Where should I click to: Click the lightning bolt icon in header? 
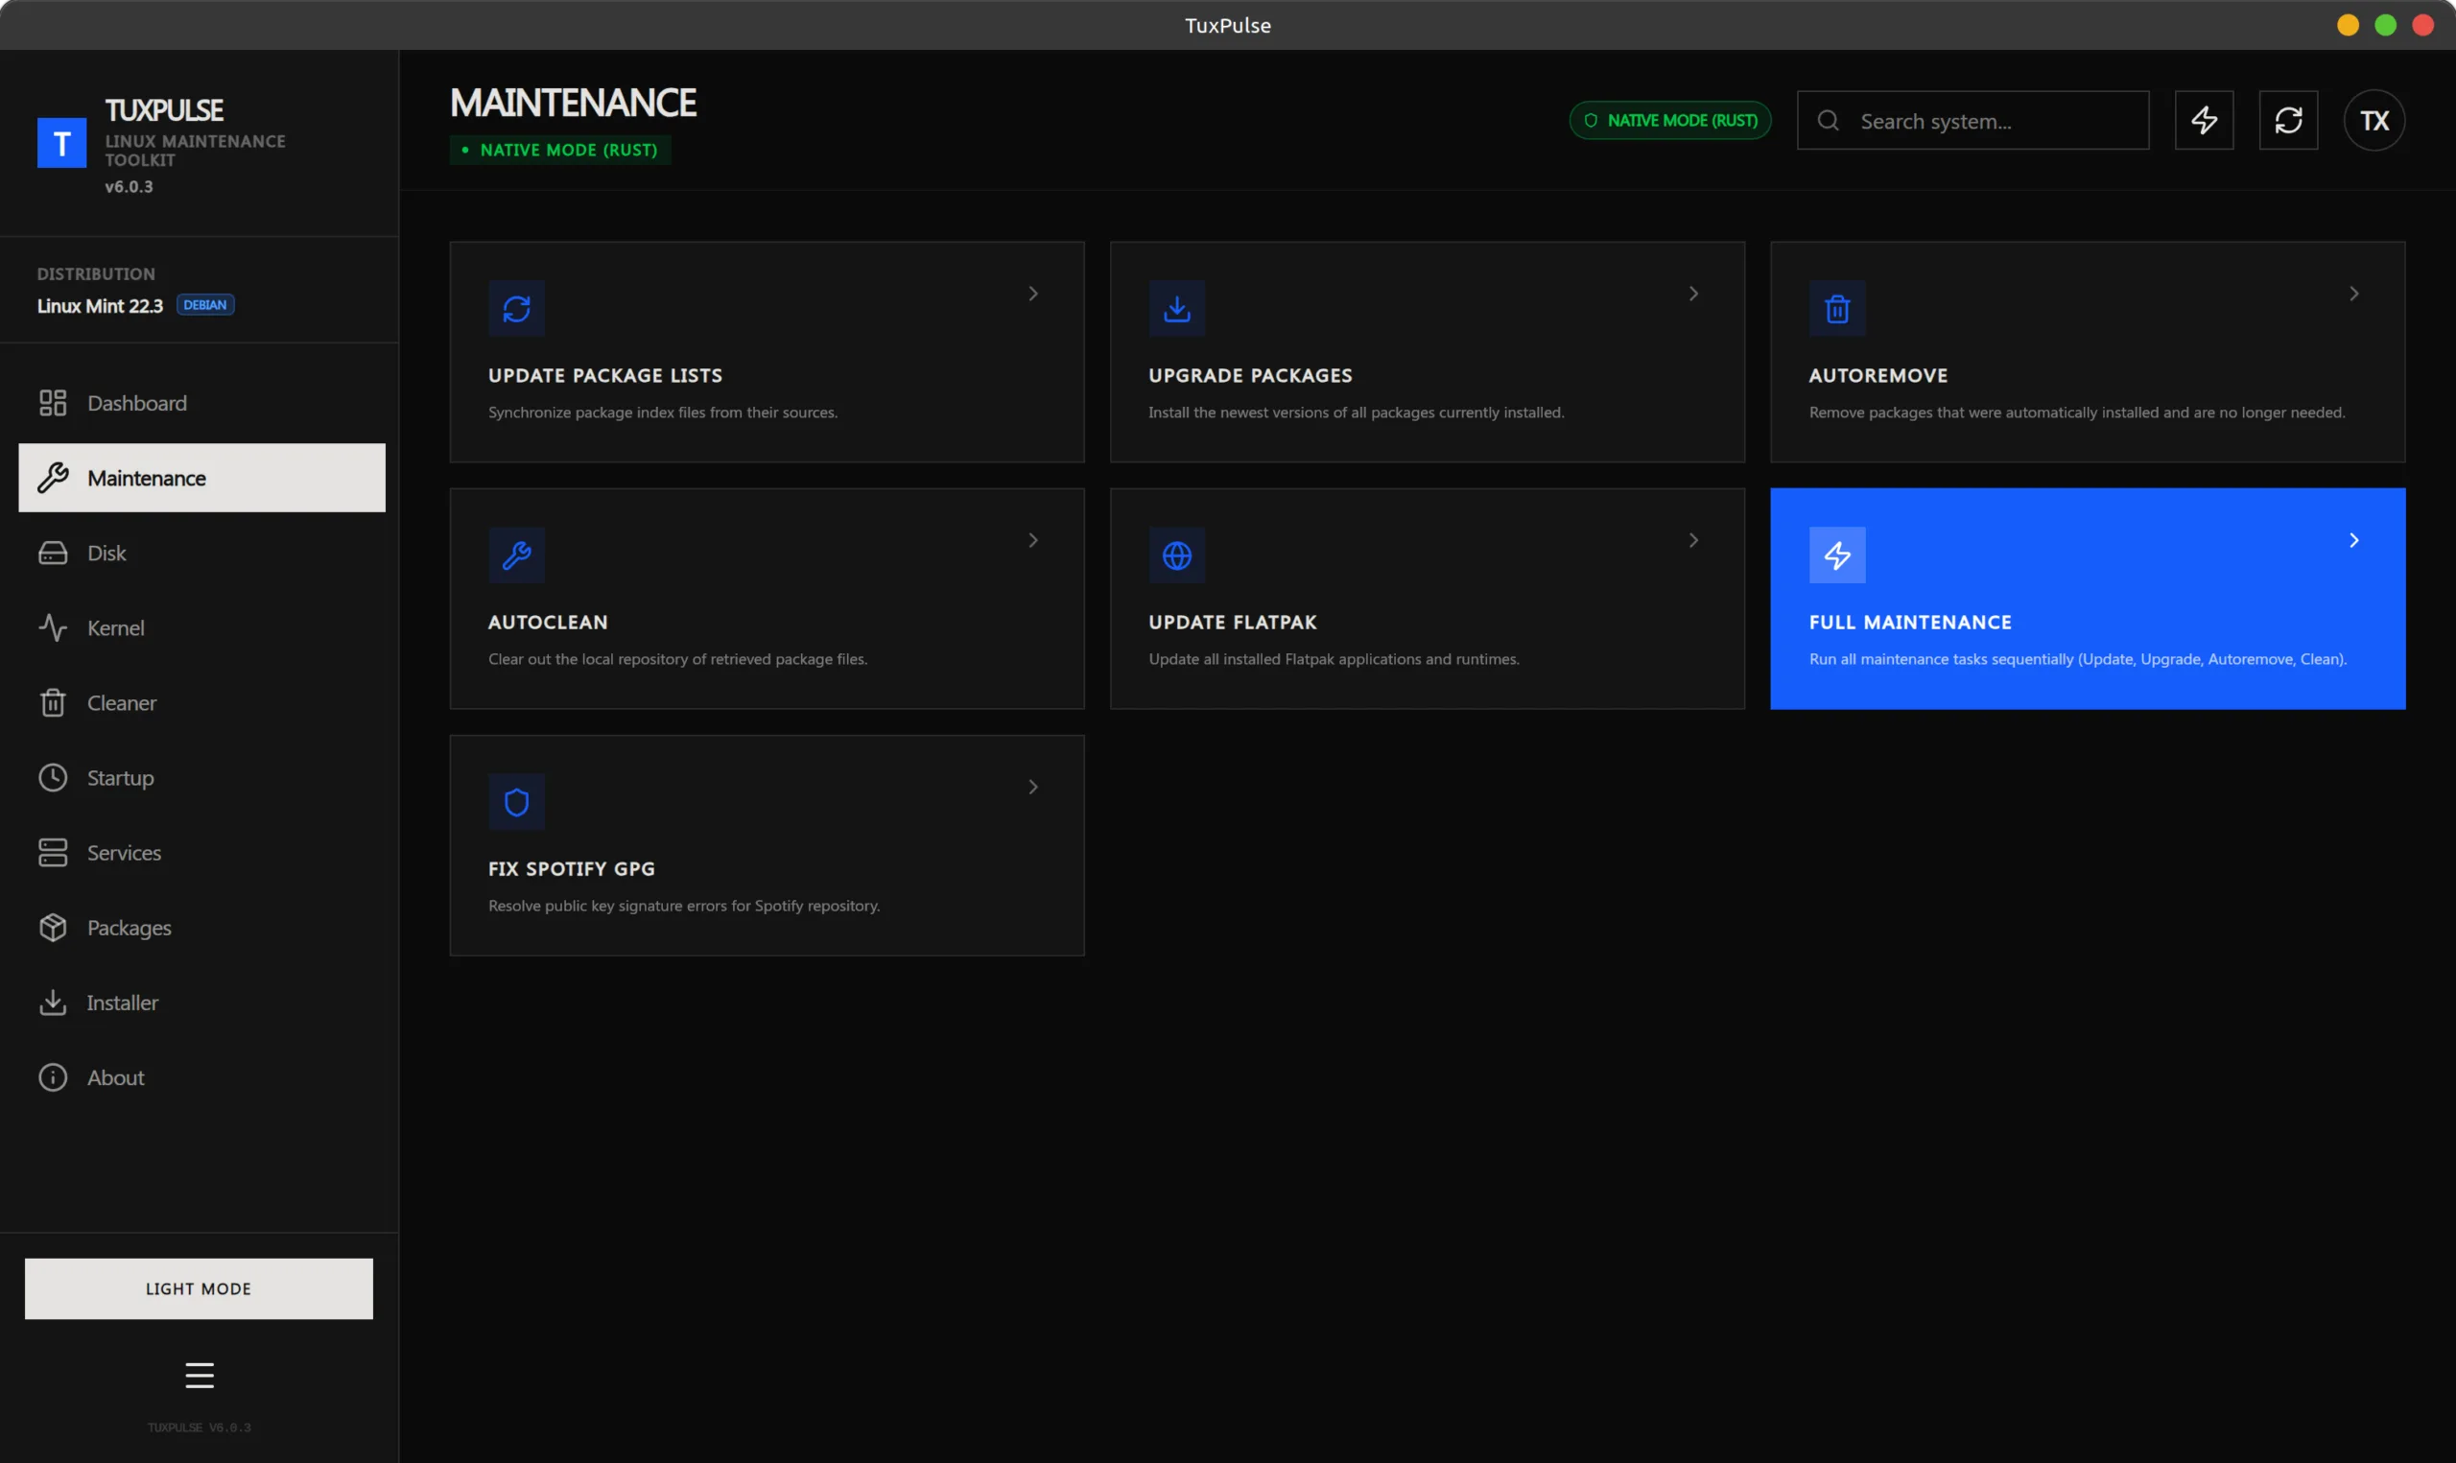(x=2204, y=120)
